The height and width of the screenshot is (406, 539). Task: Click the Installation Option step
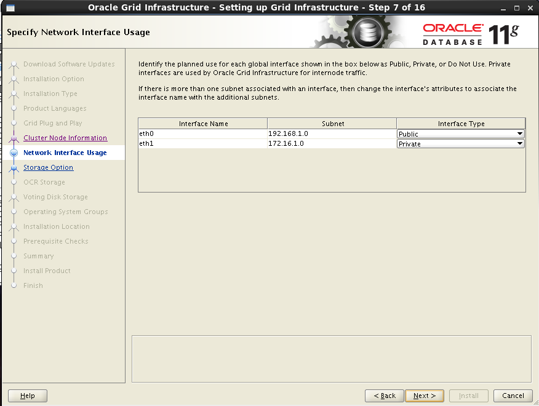pyautogui.click(x=54, y=79)
